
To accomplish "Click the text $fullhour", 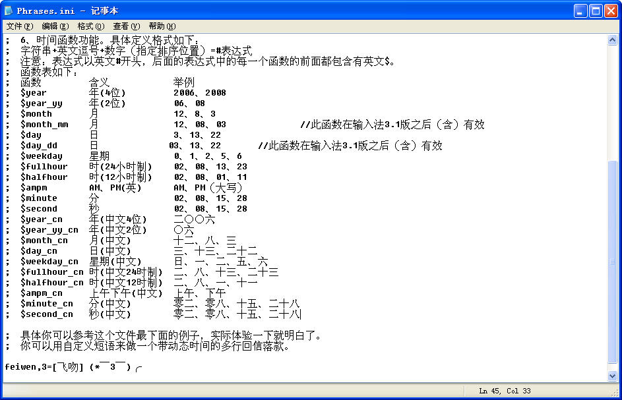I will pos(44,167).
